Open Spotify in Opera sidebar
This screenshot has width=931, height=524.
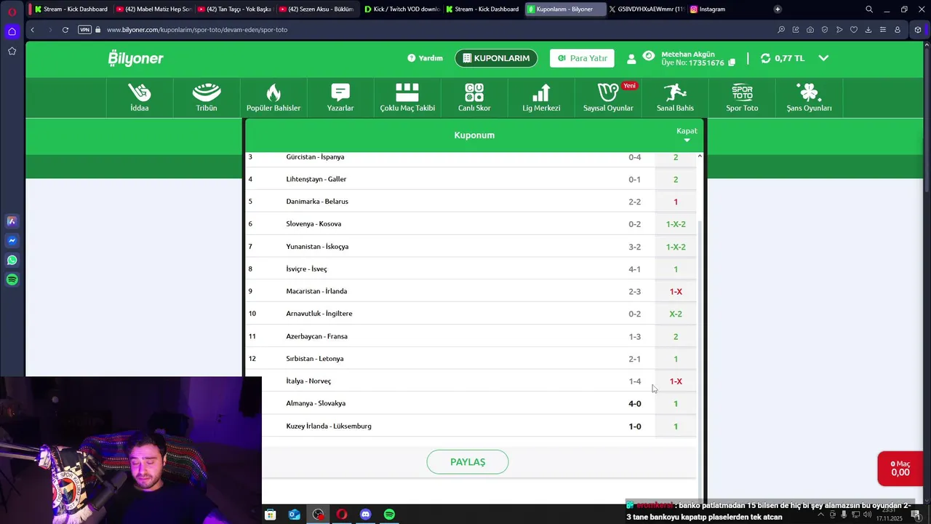(12, 279)
